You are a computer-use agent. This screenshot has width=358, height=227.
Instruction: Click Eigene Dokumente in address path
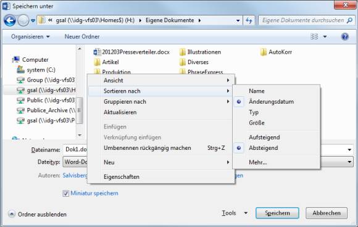(170, 20)
